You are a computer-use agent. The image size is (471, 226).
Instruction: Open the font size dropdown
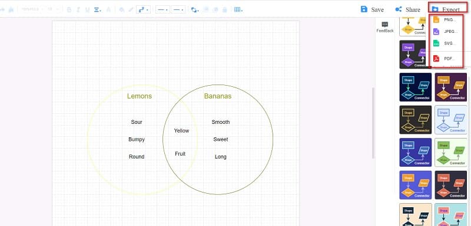[x=53, y=9]
